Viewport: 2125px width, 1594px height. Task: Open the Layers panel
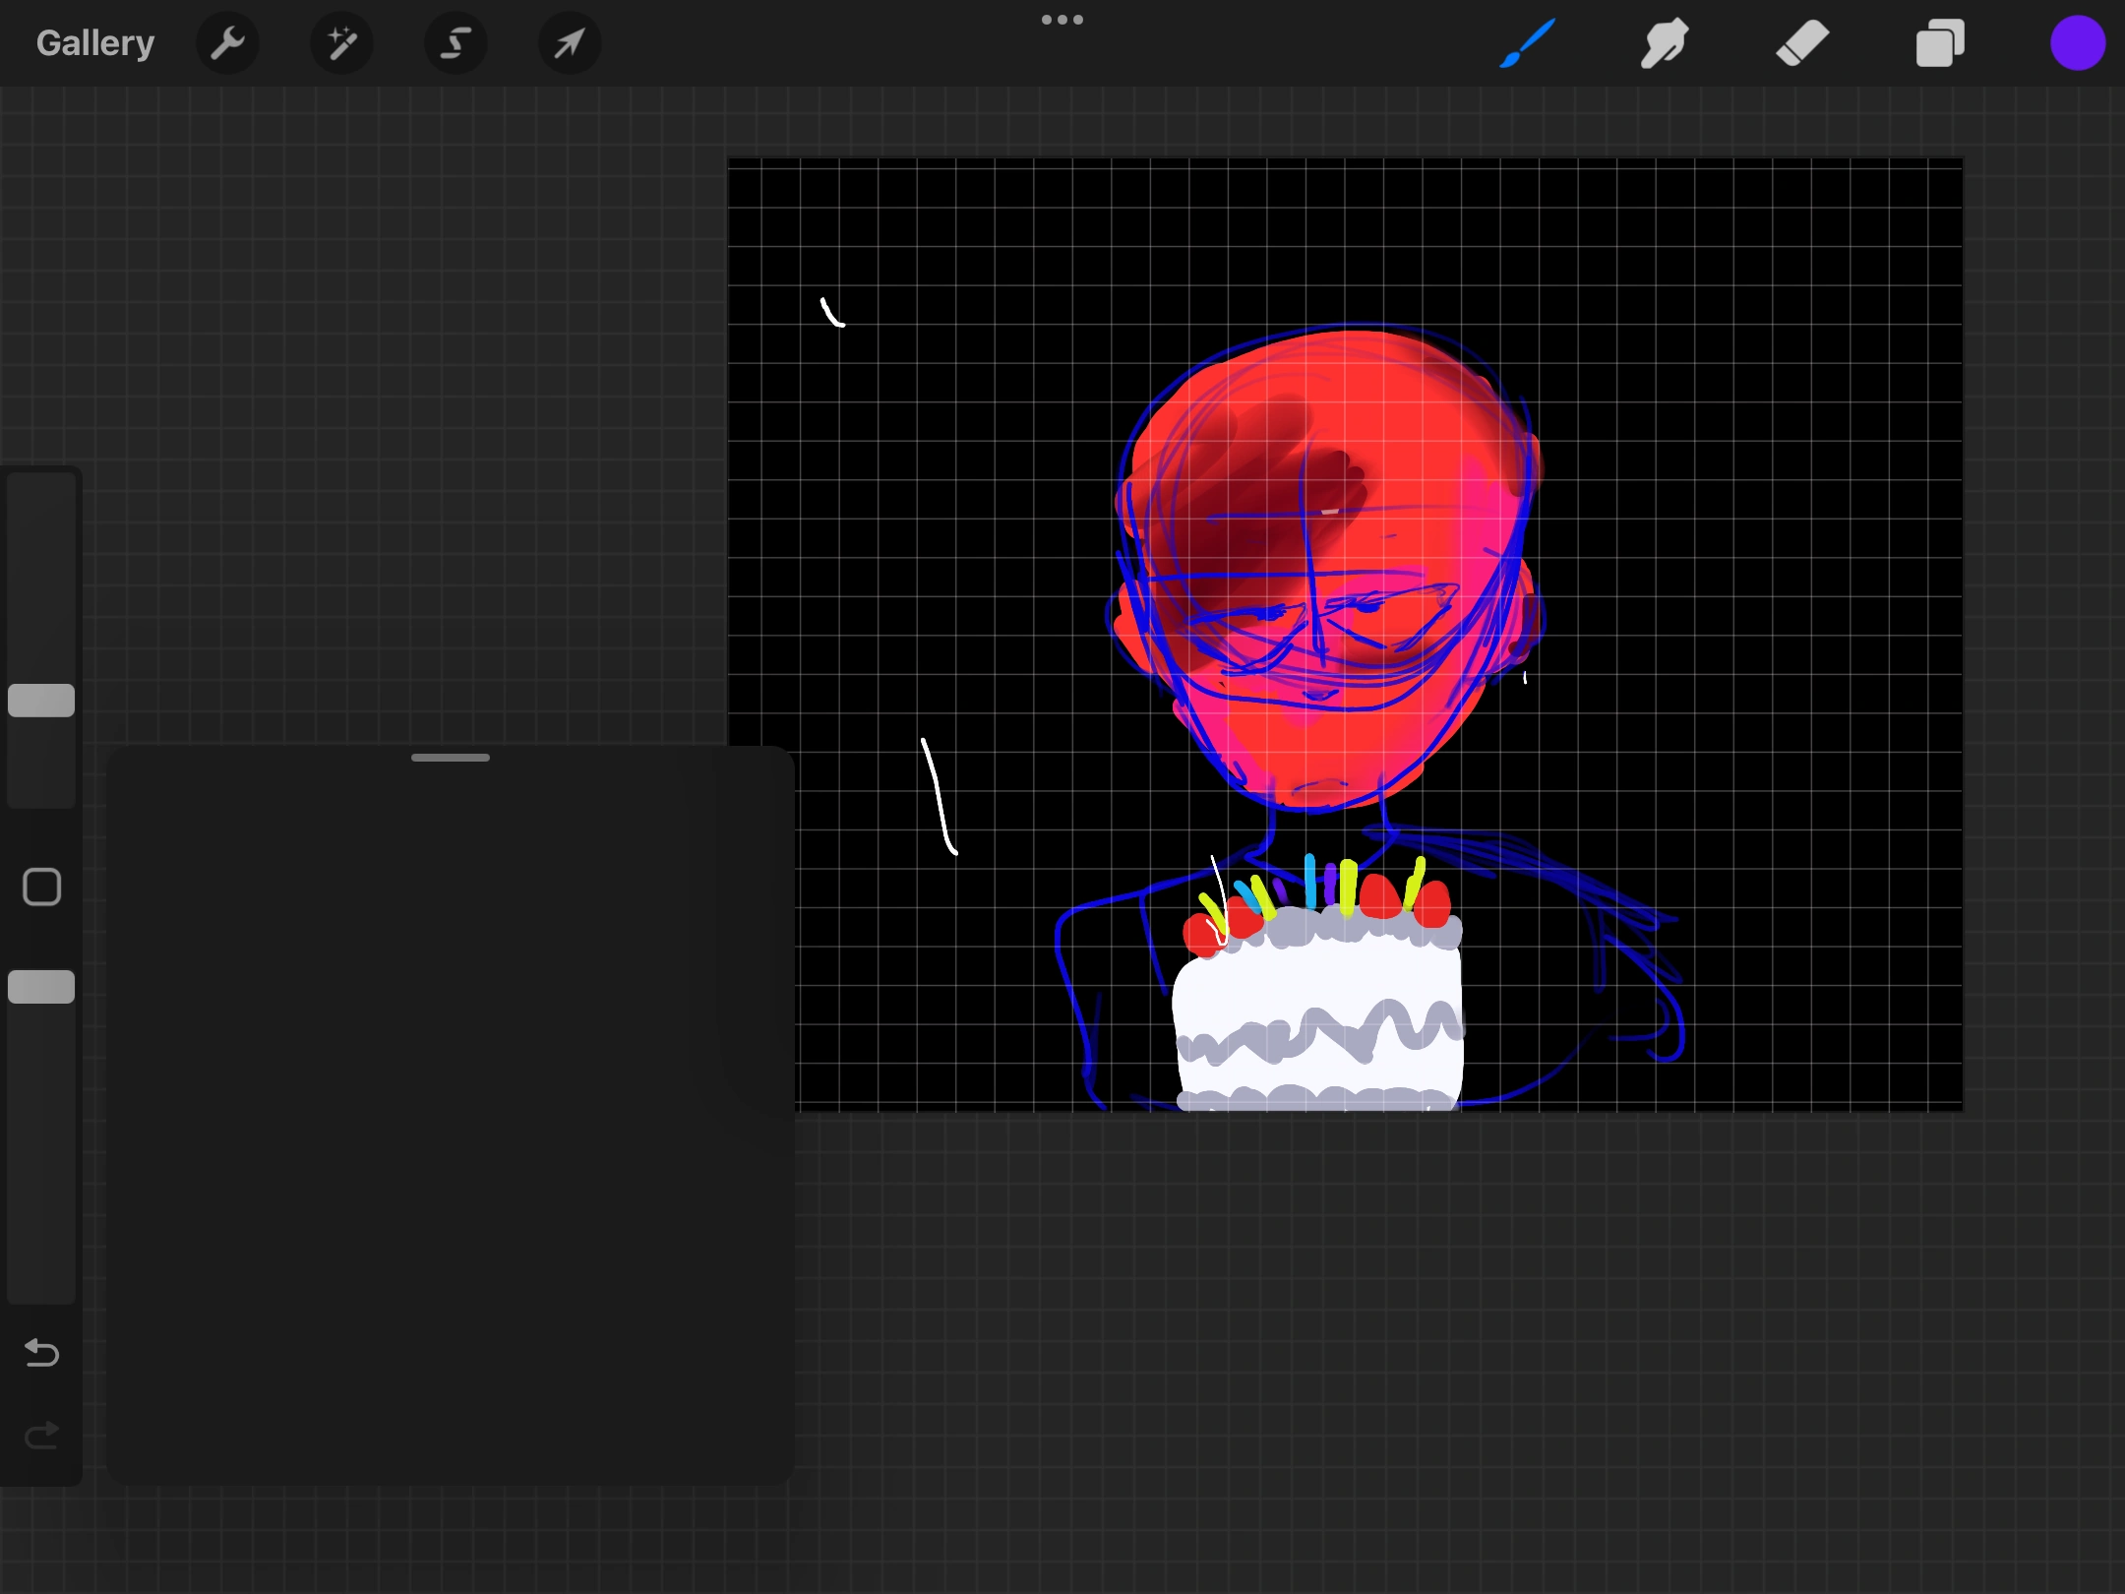[1939, 42]
